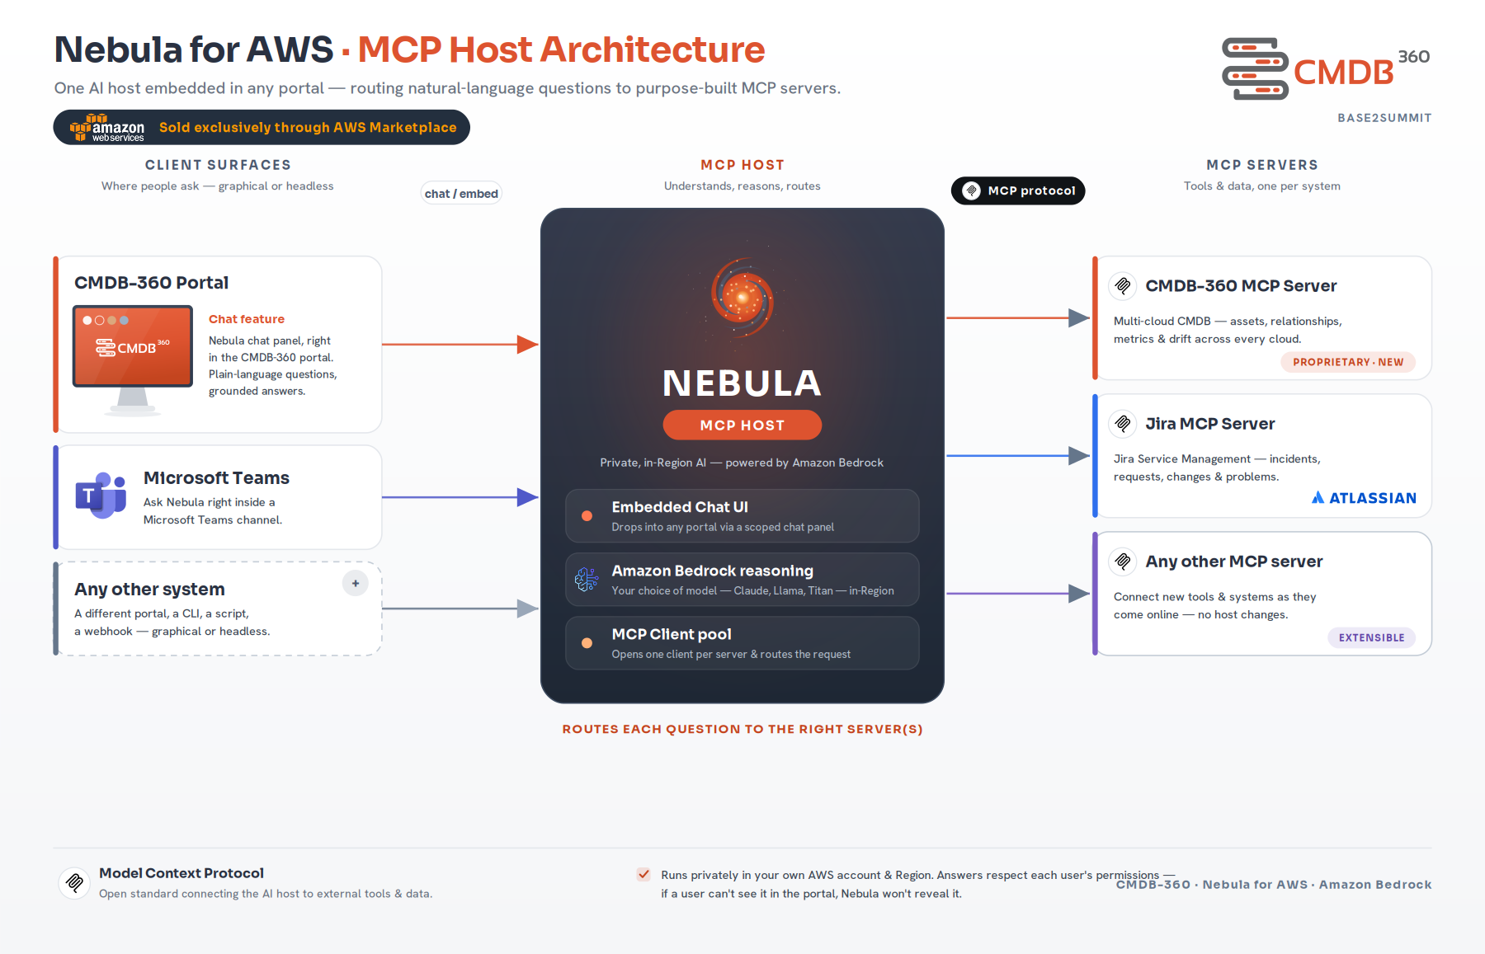Click the MCP Host Architecture title text

(x=561, y=49)
